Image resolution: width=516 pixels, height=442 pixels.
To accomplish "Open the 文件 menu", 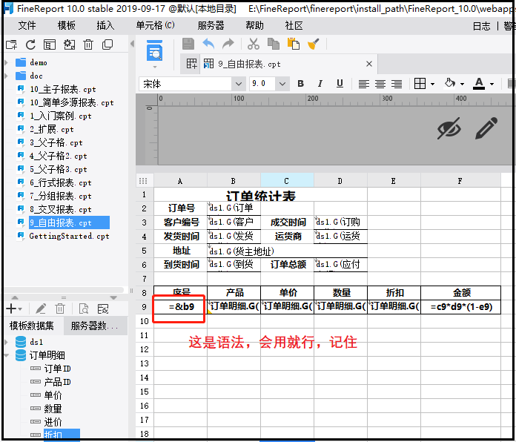I will tap(27, 25).
